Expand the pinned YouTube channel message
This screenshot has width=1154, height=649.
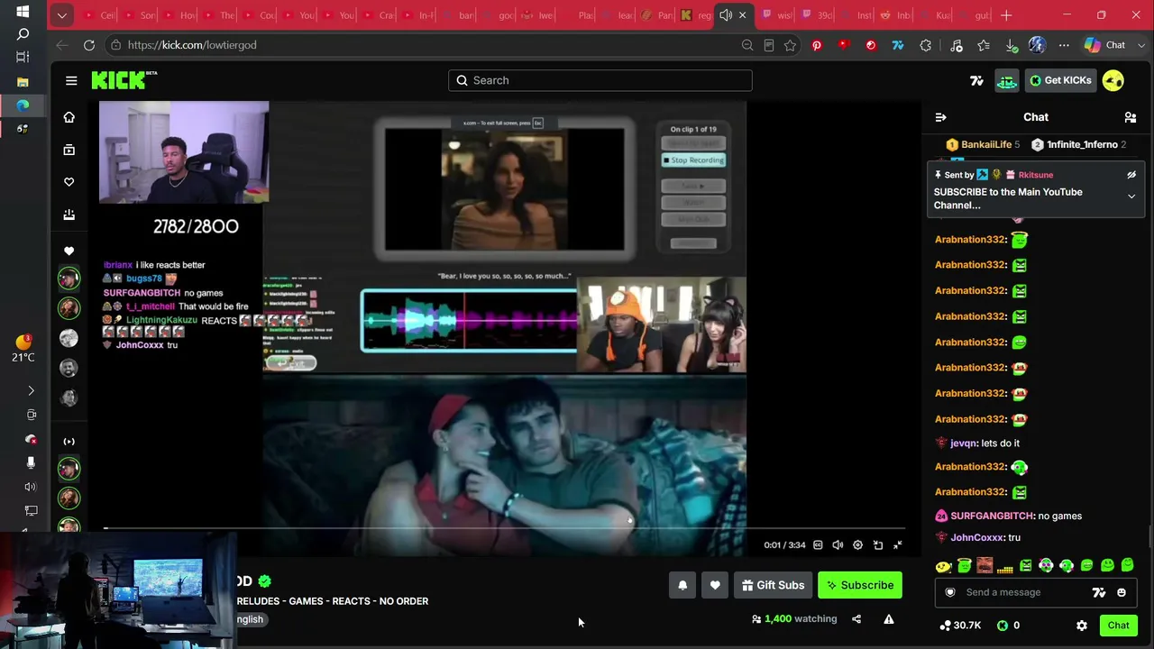click(x=1131, y=197)
